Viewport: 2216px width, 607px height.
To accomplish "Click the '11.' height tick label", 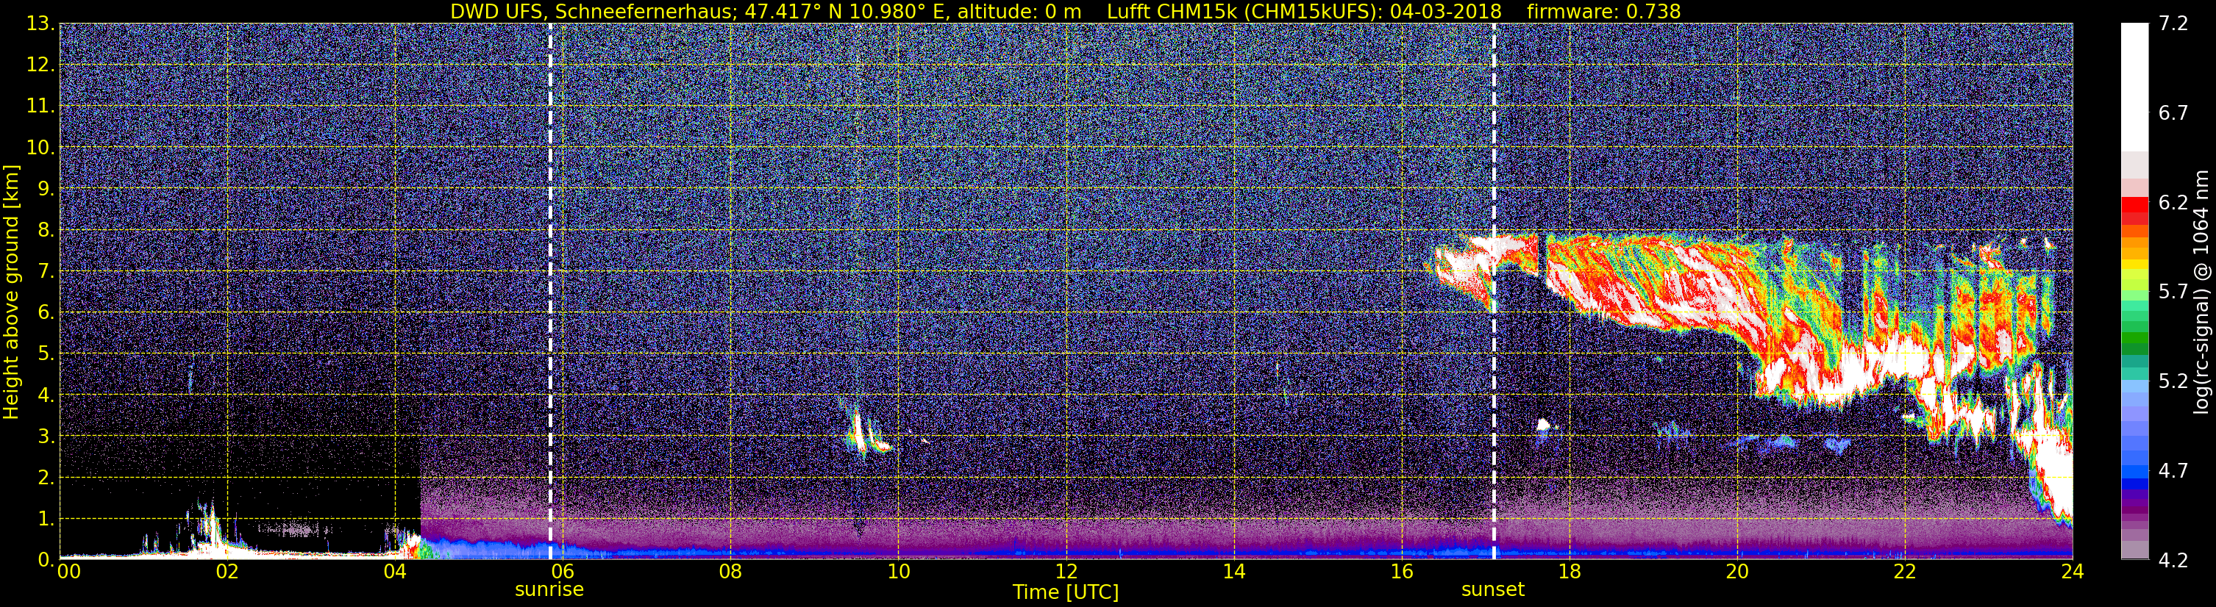I will [40, 107].
